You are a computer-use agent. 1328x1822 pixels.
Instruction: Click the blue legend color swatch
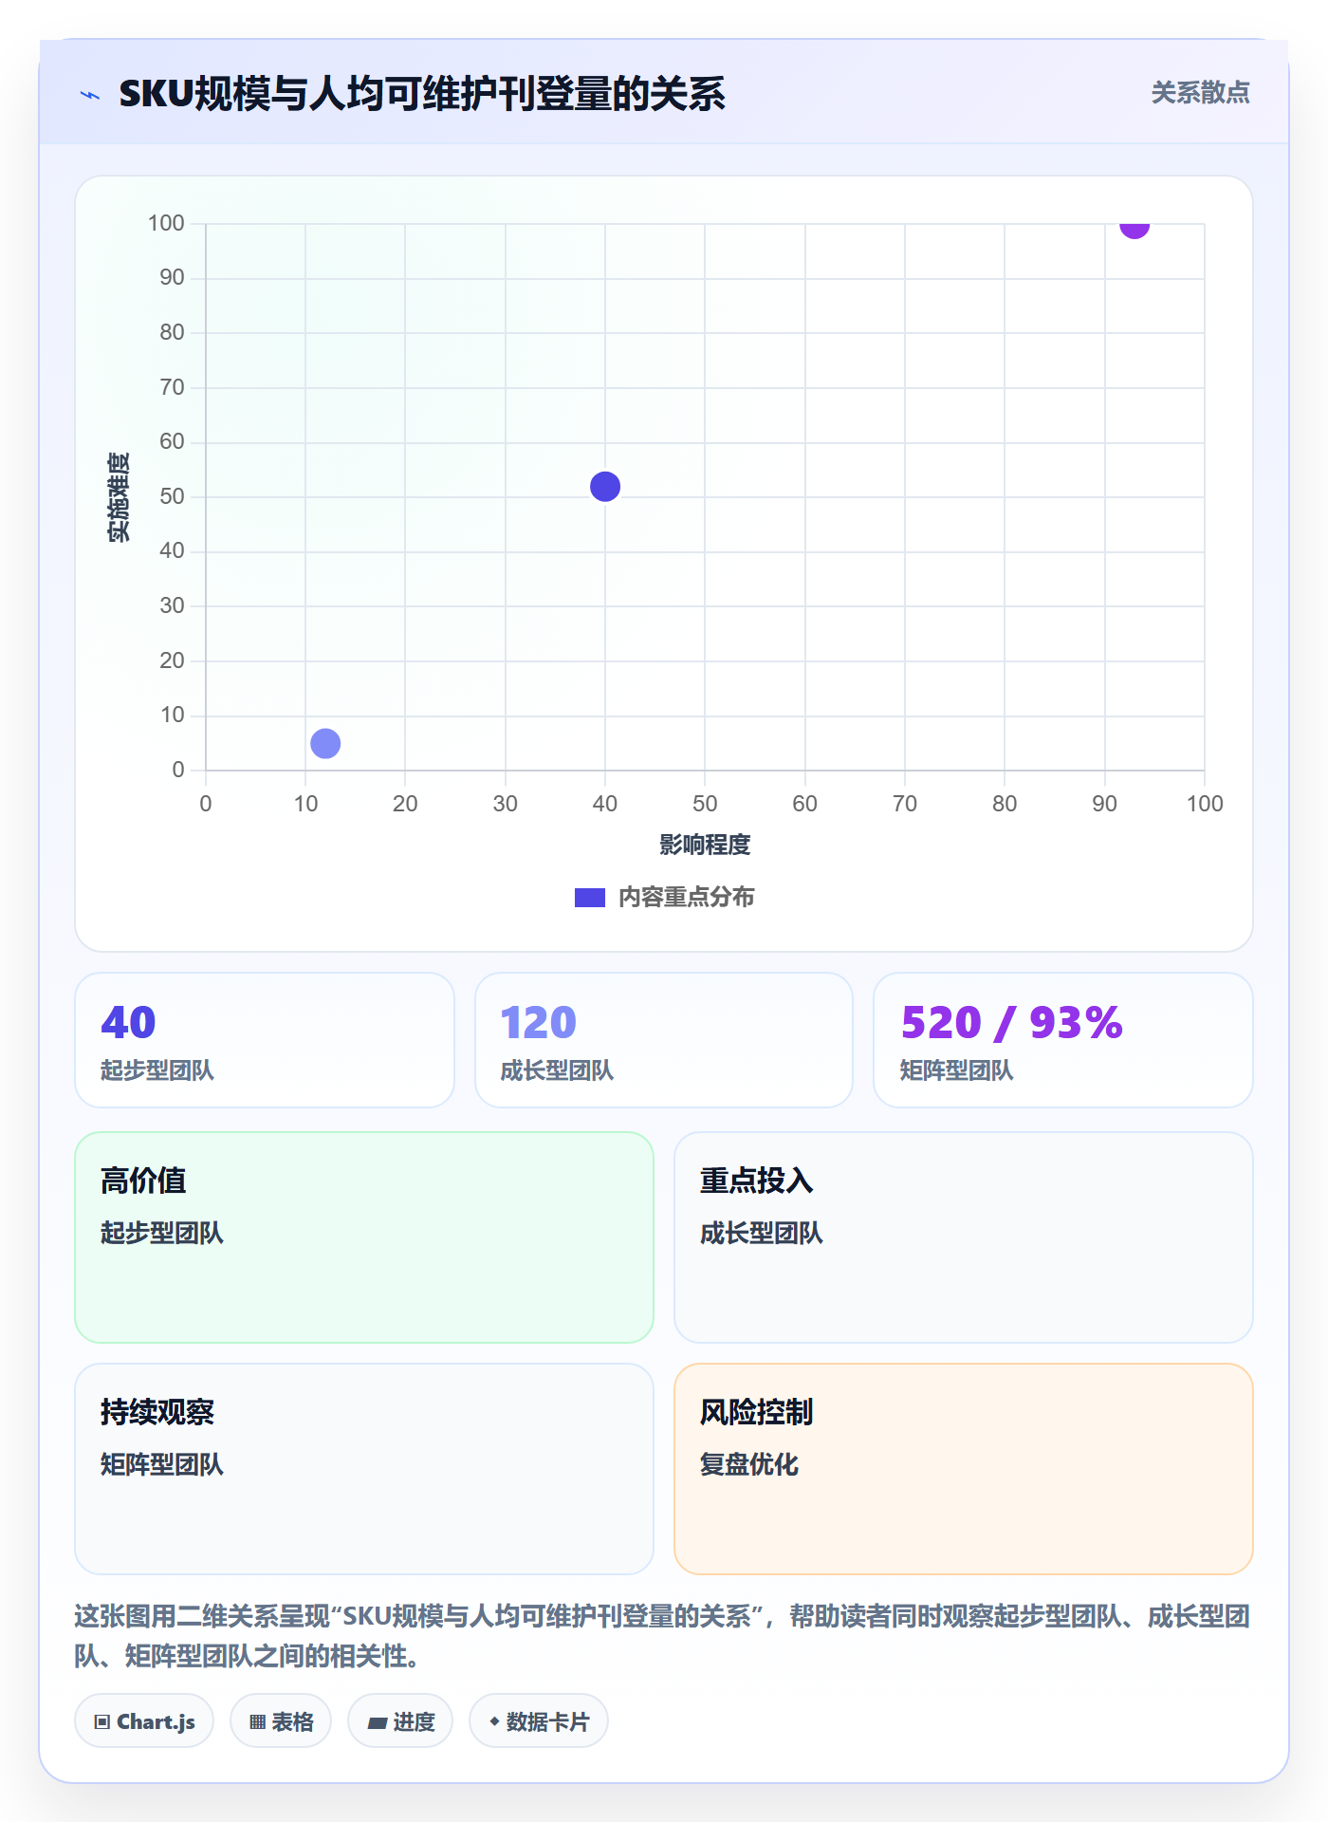[590, 898]
